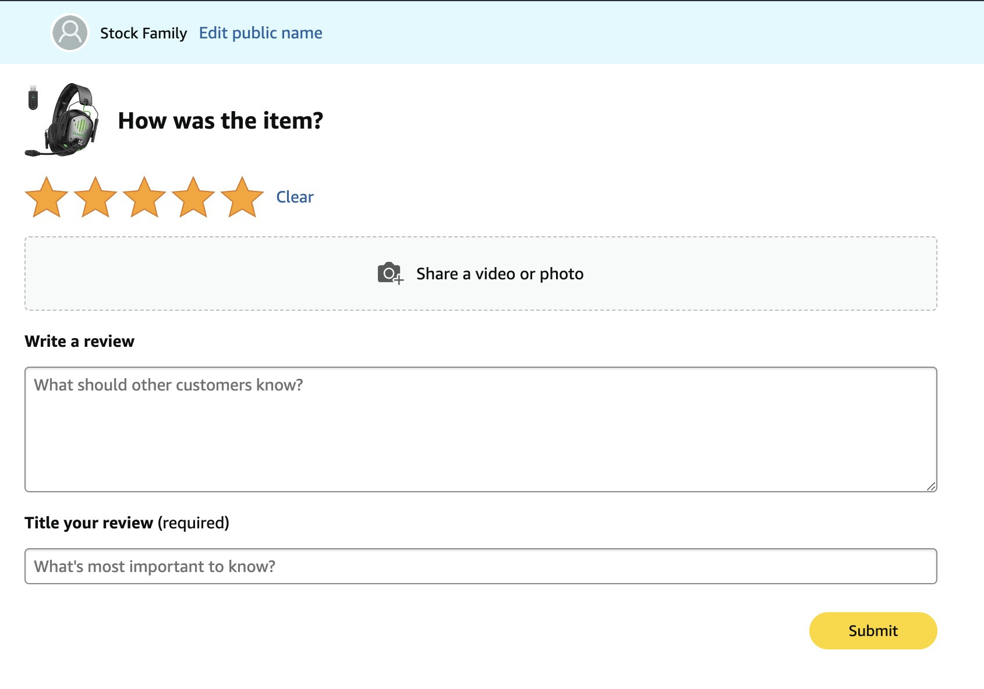984x689 pixels.
Task: Select the fifth rating star
Action: 242,197
